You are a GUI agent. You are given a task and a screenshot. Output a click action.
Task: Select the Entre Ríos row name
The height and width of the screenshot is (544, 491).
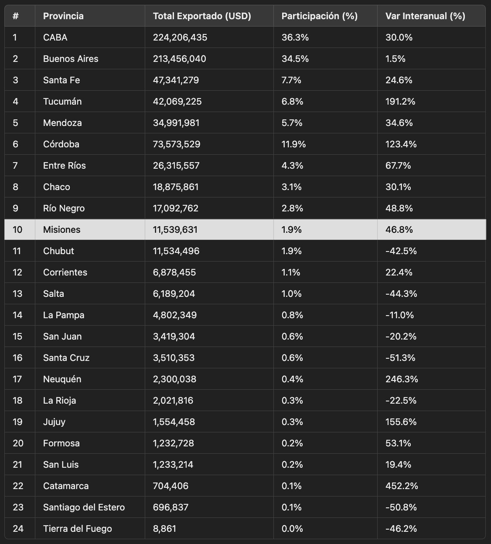65,166
